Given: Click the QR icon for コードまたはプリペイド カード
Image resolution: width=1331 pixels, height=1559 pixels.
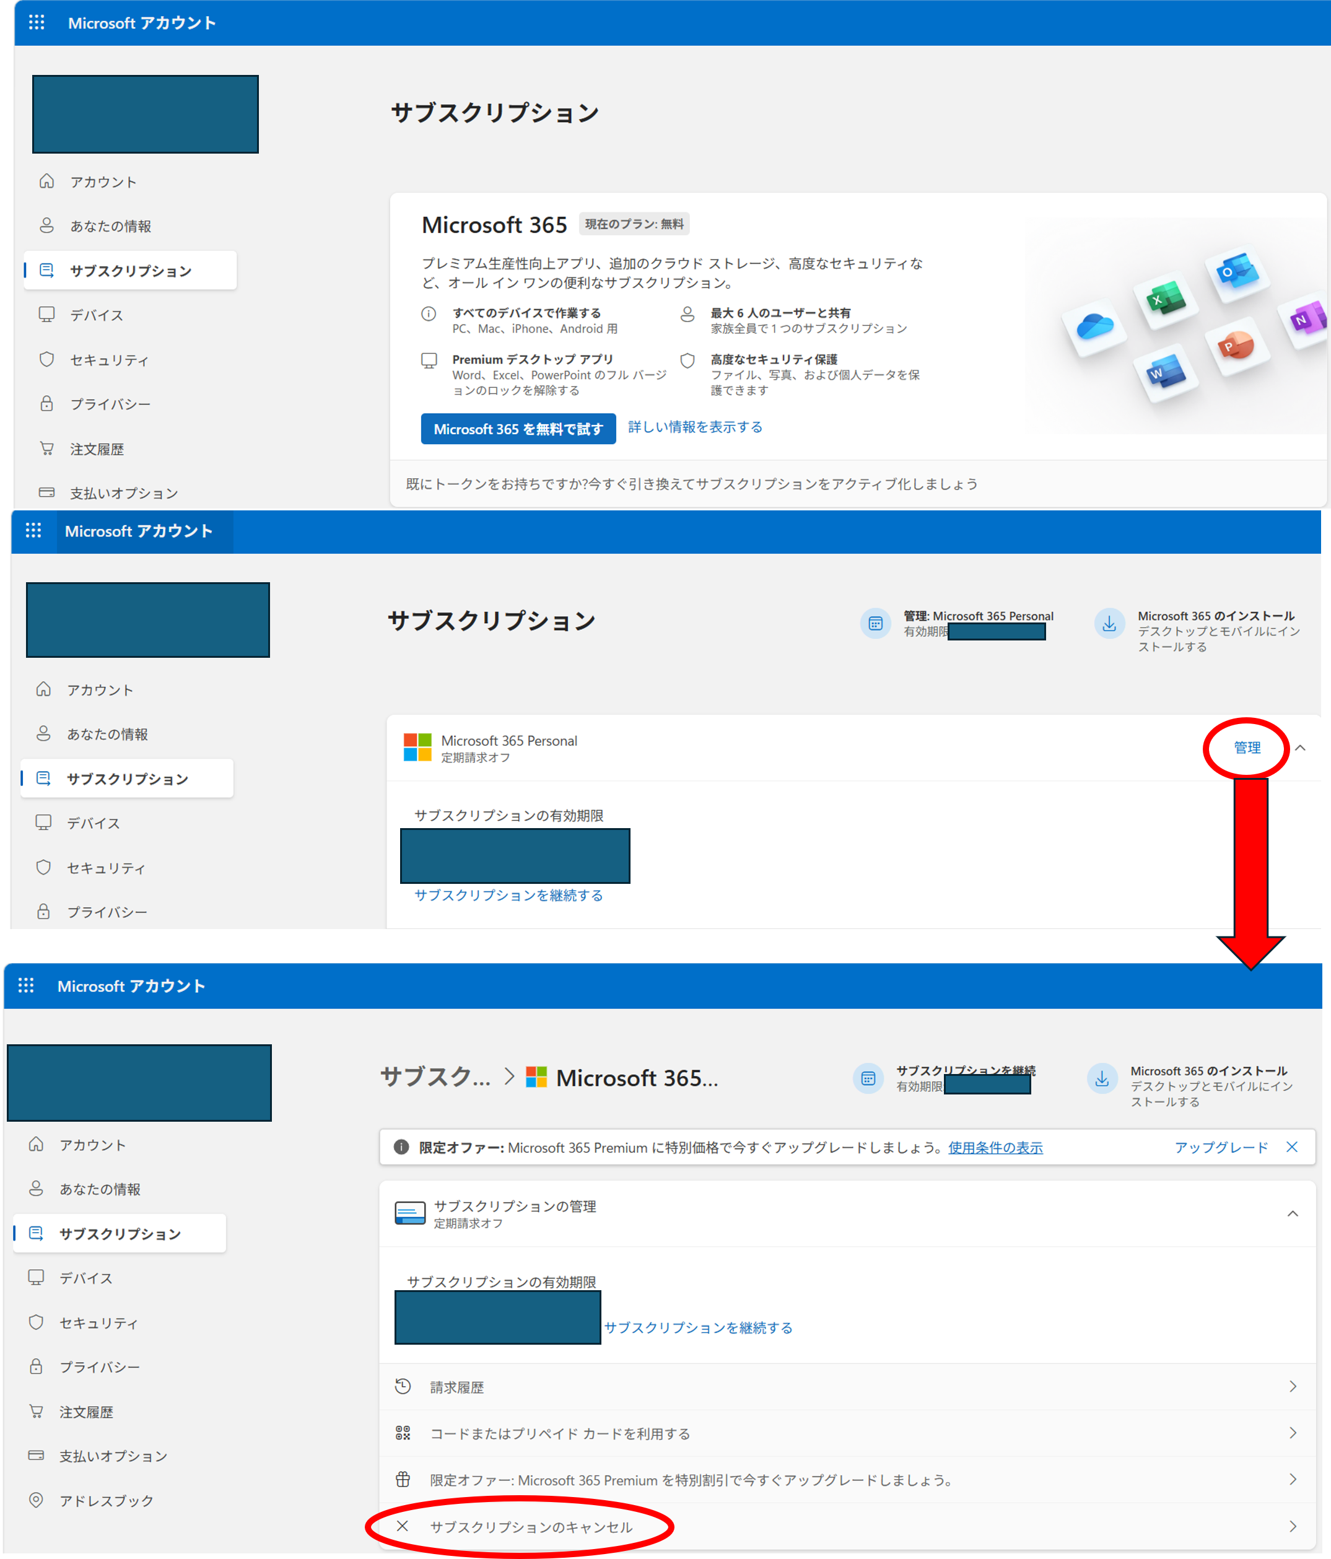Looking at the screenshot, I should tap(403, 1433).
